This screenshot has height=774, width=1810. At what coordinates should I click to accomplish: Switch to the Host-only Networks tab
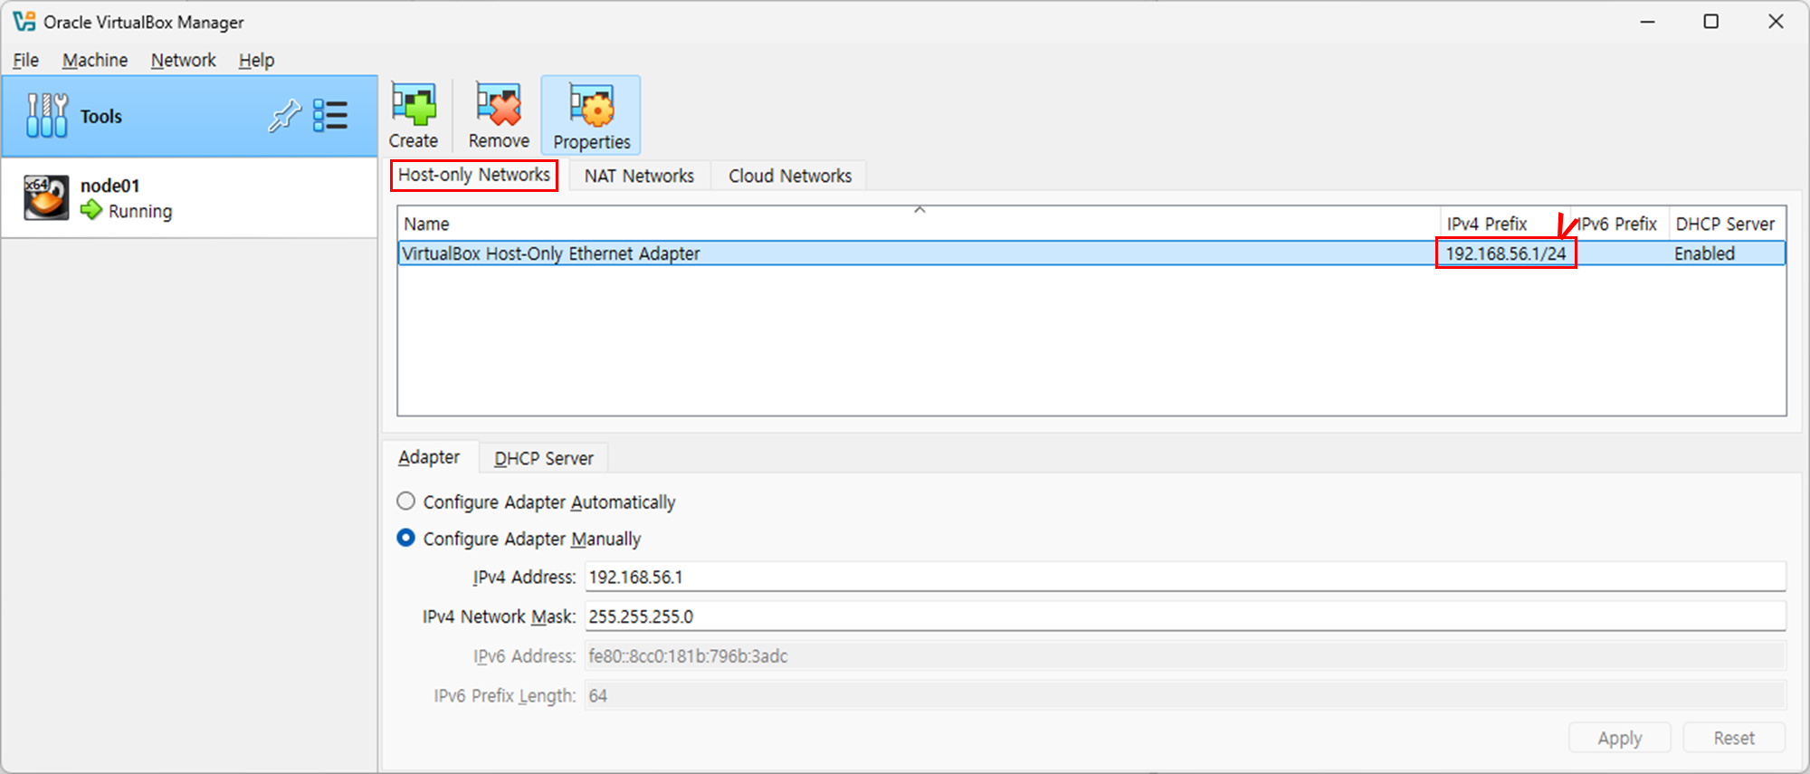tap(474, 175)
